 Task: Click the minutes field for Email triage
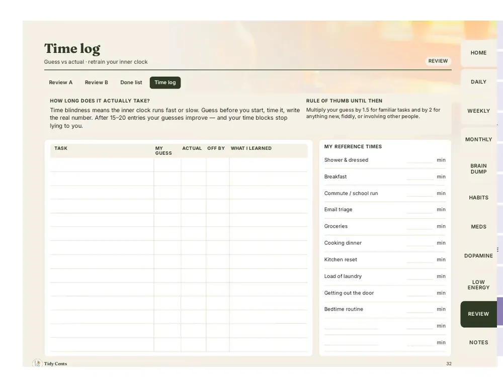(x=420, y=209)
